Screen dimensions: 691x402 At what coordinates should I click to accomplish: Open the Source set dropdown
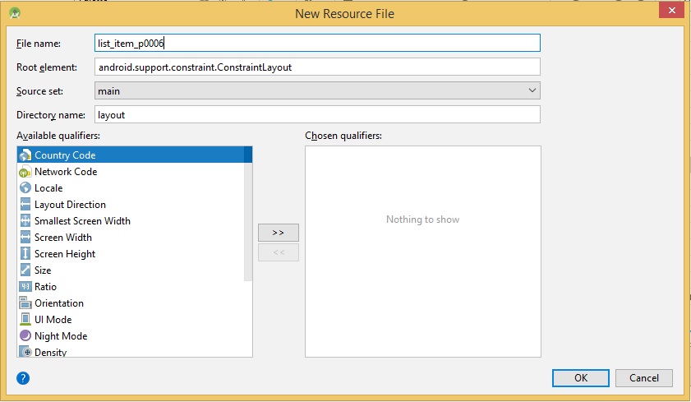(317, 90)
